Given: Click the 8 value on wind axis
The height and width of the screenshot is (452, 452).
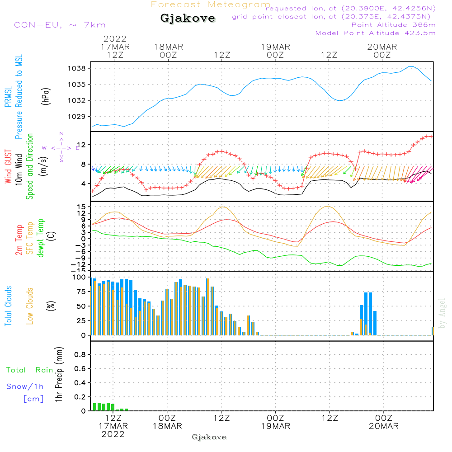Looking at the screenshot, I should [83, 165].
